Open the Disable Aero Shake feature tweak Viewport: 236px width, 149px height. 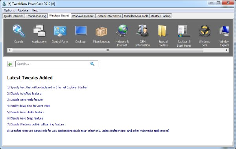(26, 112)
